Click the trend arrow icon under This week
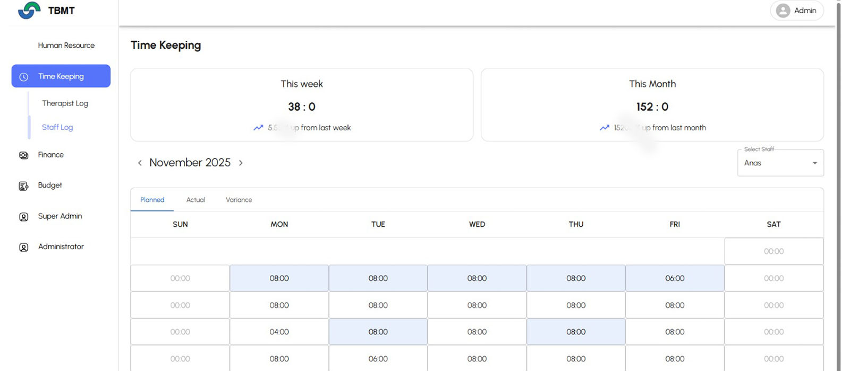Image resolution: width=850 pixels, height=371 pixels. [x=258, y=128]
